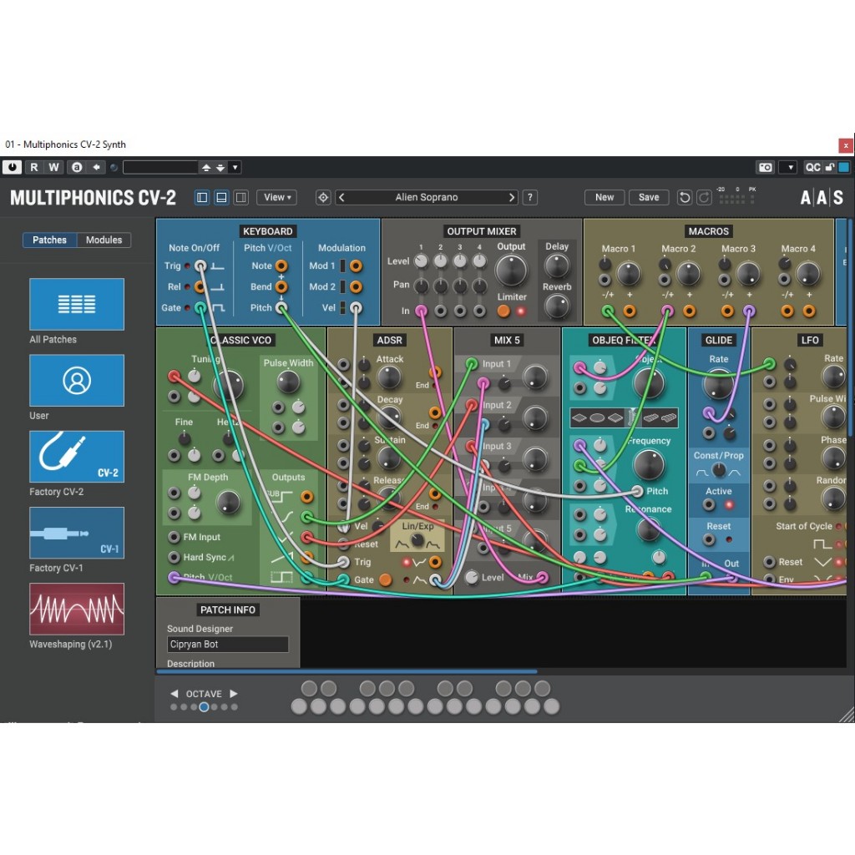Screen dimensions: 855x855
Task: Click the OUTPUT MIXER module title label
Action: [x=482, y=231]
